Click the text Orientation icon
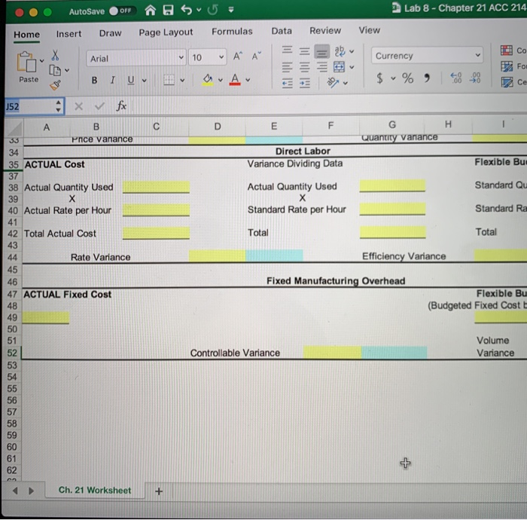Viewport: 527px width, 520px height. (333, 82)
